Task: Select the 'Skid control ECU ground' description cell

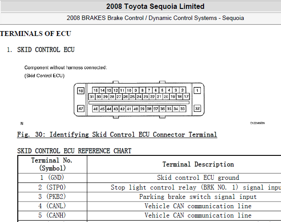Action: pyautogui.click(x=184, y=178)
